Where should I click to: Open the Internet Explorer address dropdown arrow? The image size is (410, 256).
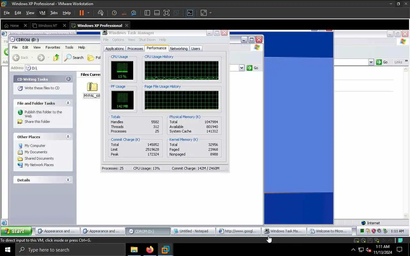(x=371, y=62)
